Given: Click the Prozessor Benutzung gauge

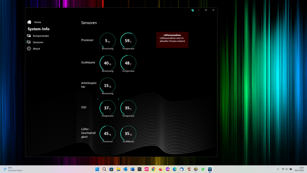Looking at the screenshot, I should click(108, 41).
